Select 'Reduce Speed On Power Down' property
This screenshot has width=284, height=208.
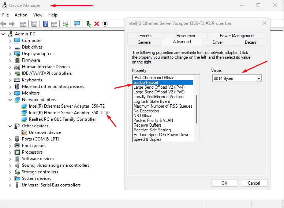pyautogui.click(x=161, y=135)
